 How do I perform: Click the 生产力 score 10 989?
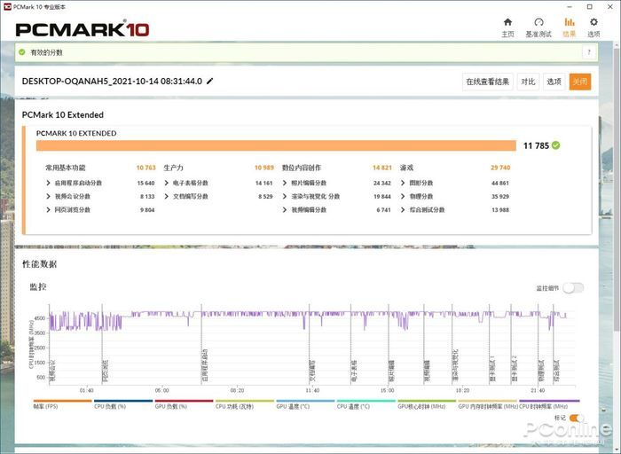click(x=264, y=168)
